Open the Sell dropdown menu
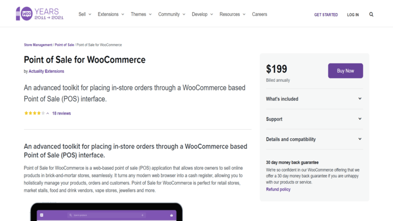 [x=85, y=14]
